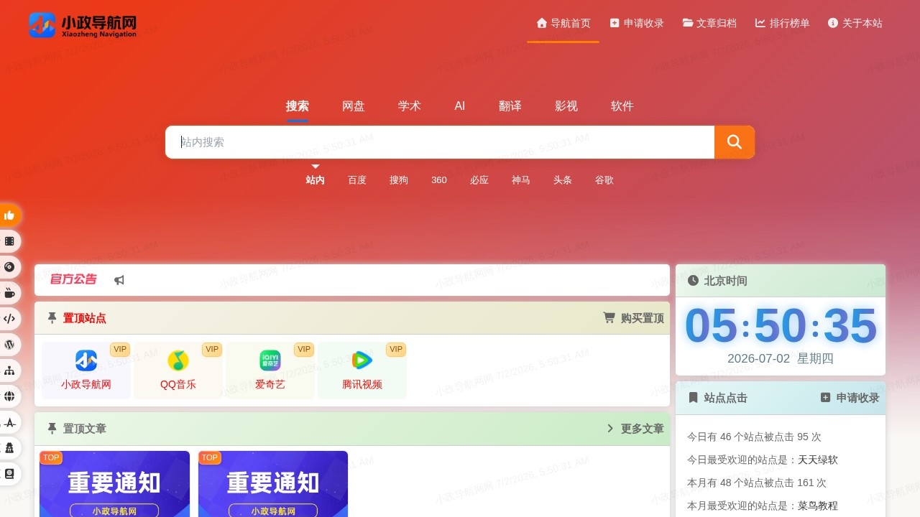Select 必应 search engine option
This screenshot has width=920, height=517.
479,180
